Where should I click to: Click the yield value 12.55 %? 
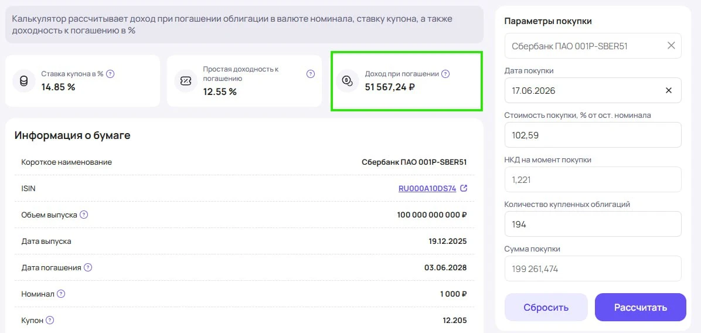pyautogui.click(x=220, y=92)
